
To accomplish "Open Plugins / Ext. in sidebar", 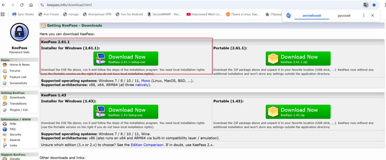I will click(19, 110).
